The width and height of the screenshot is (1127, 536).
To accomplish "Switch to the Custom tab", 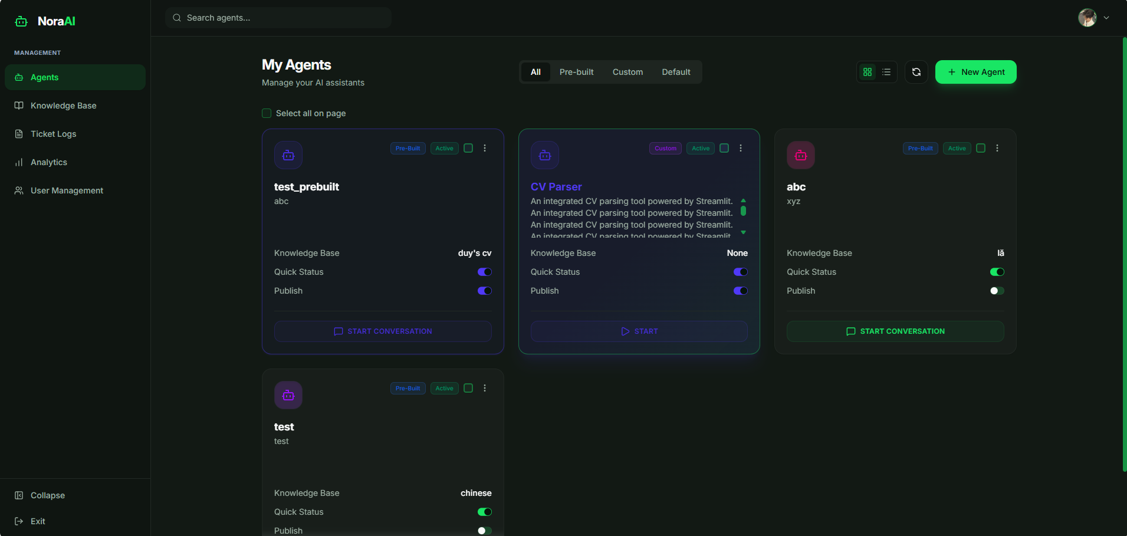I will pos(627,71).
